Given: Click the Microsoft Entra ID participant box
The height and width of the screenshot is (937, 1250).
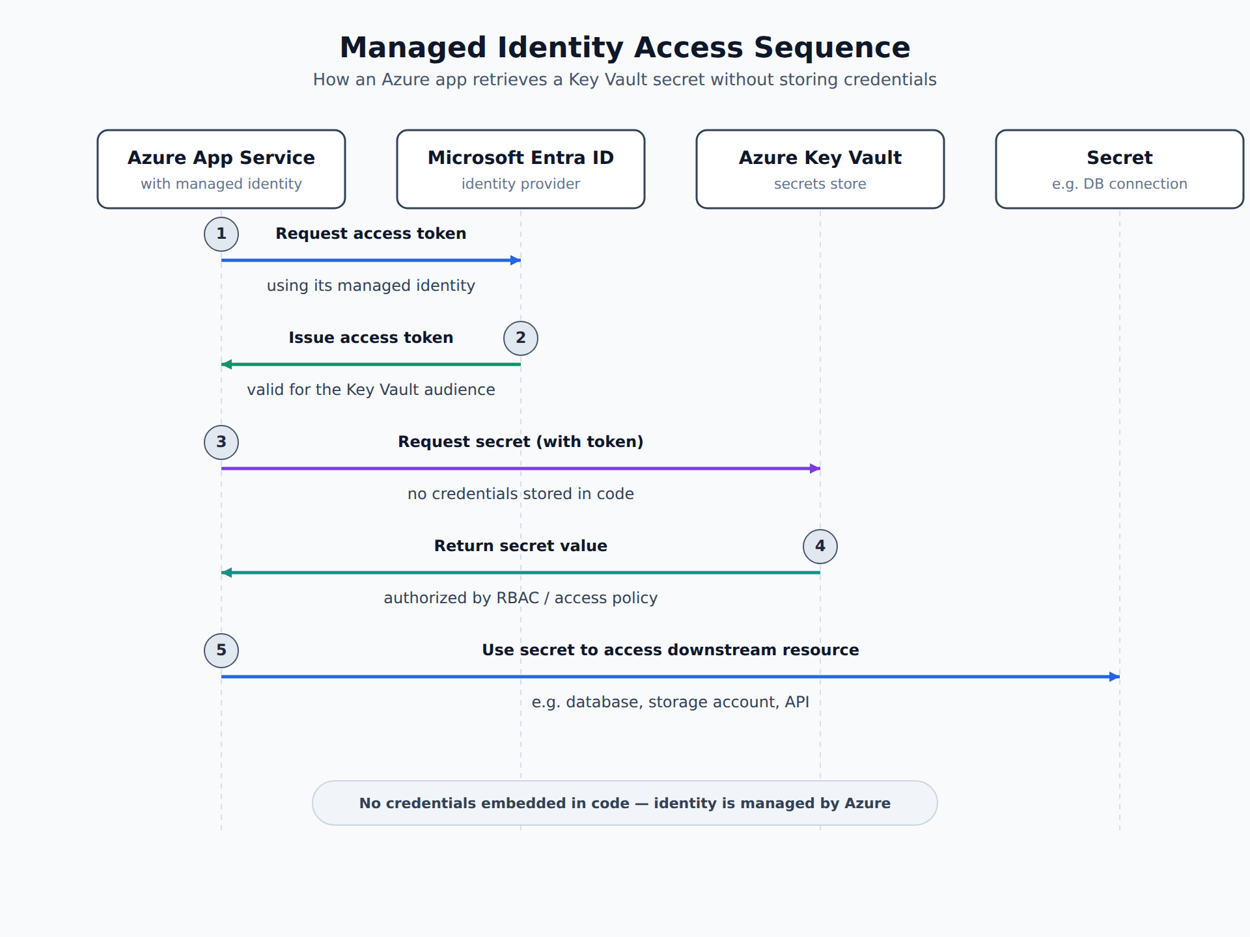Looking at the screenshot, I should pyautogui.click(x=521, y=169).
